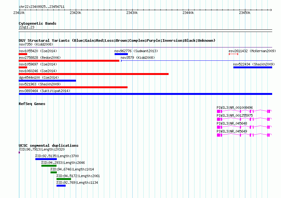Click the PIWIL3|NM_001255975 gene label
This screenshot has width=281, height=198.
[235, 115]
